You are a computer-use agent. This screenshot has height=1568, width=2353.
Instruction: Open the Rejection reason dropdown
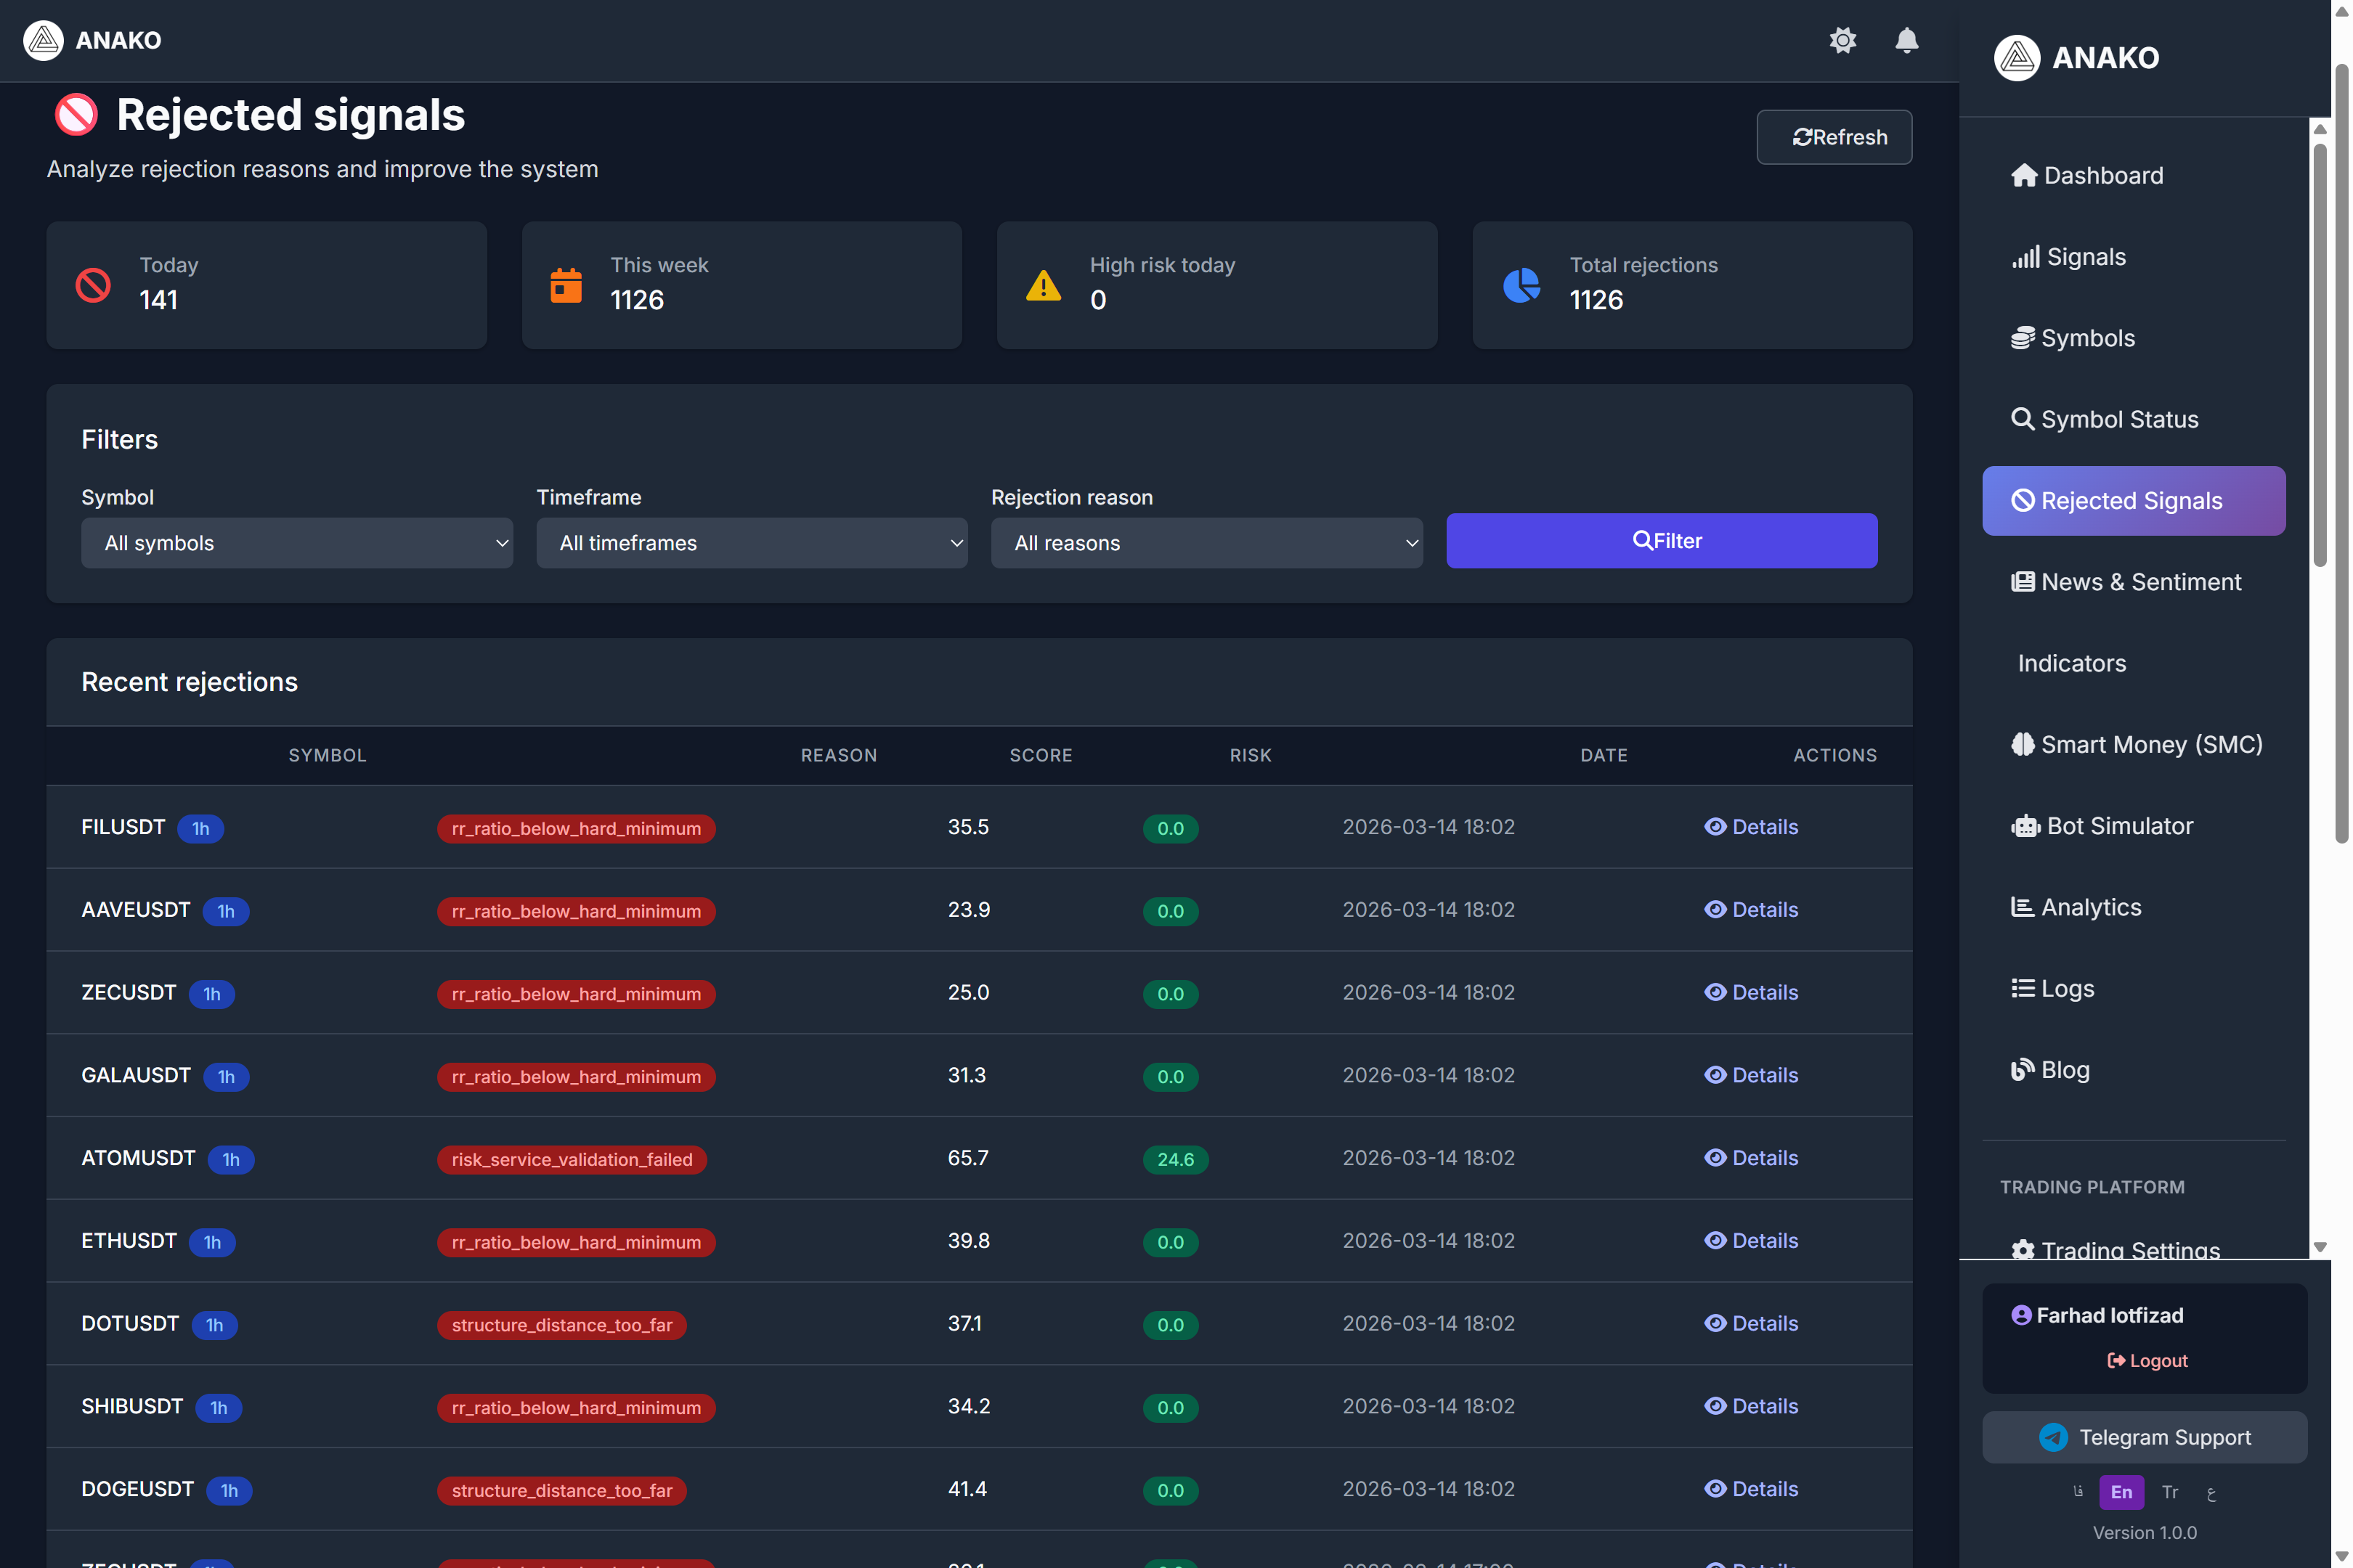click(1206, 543)
